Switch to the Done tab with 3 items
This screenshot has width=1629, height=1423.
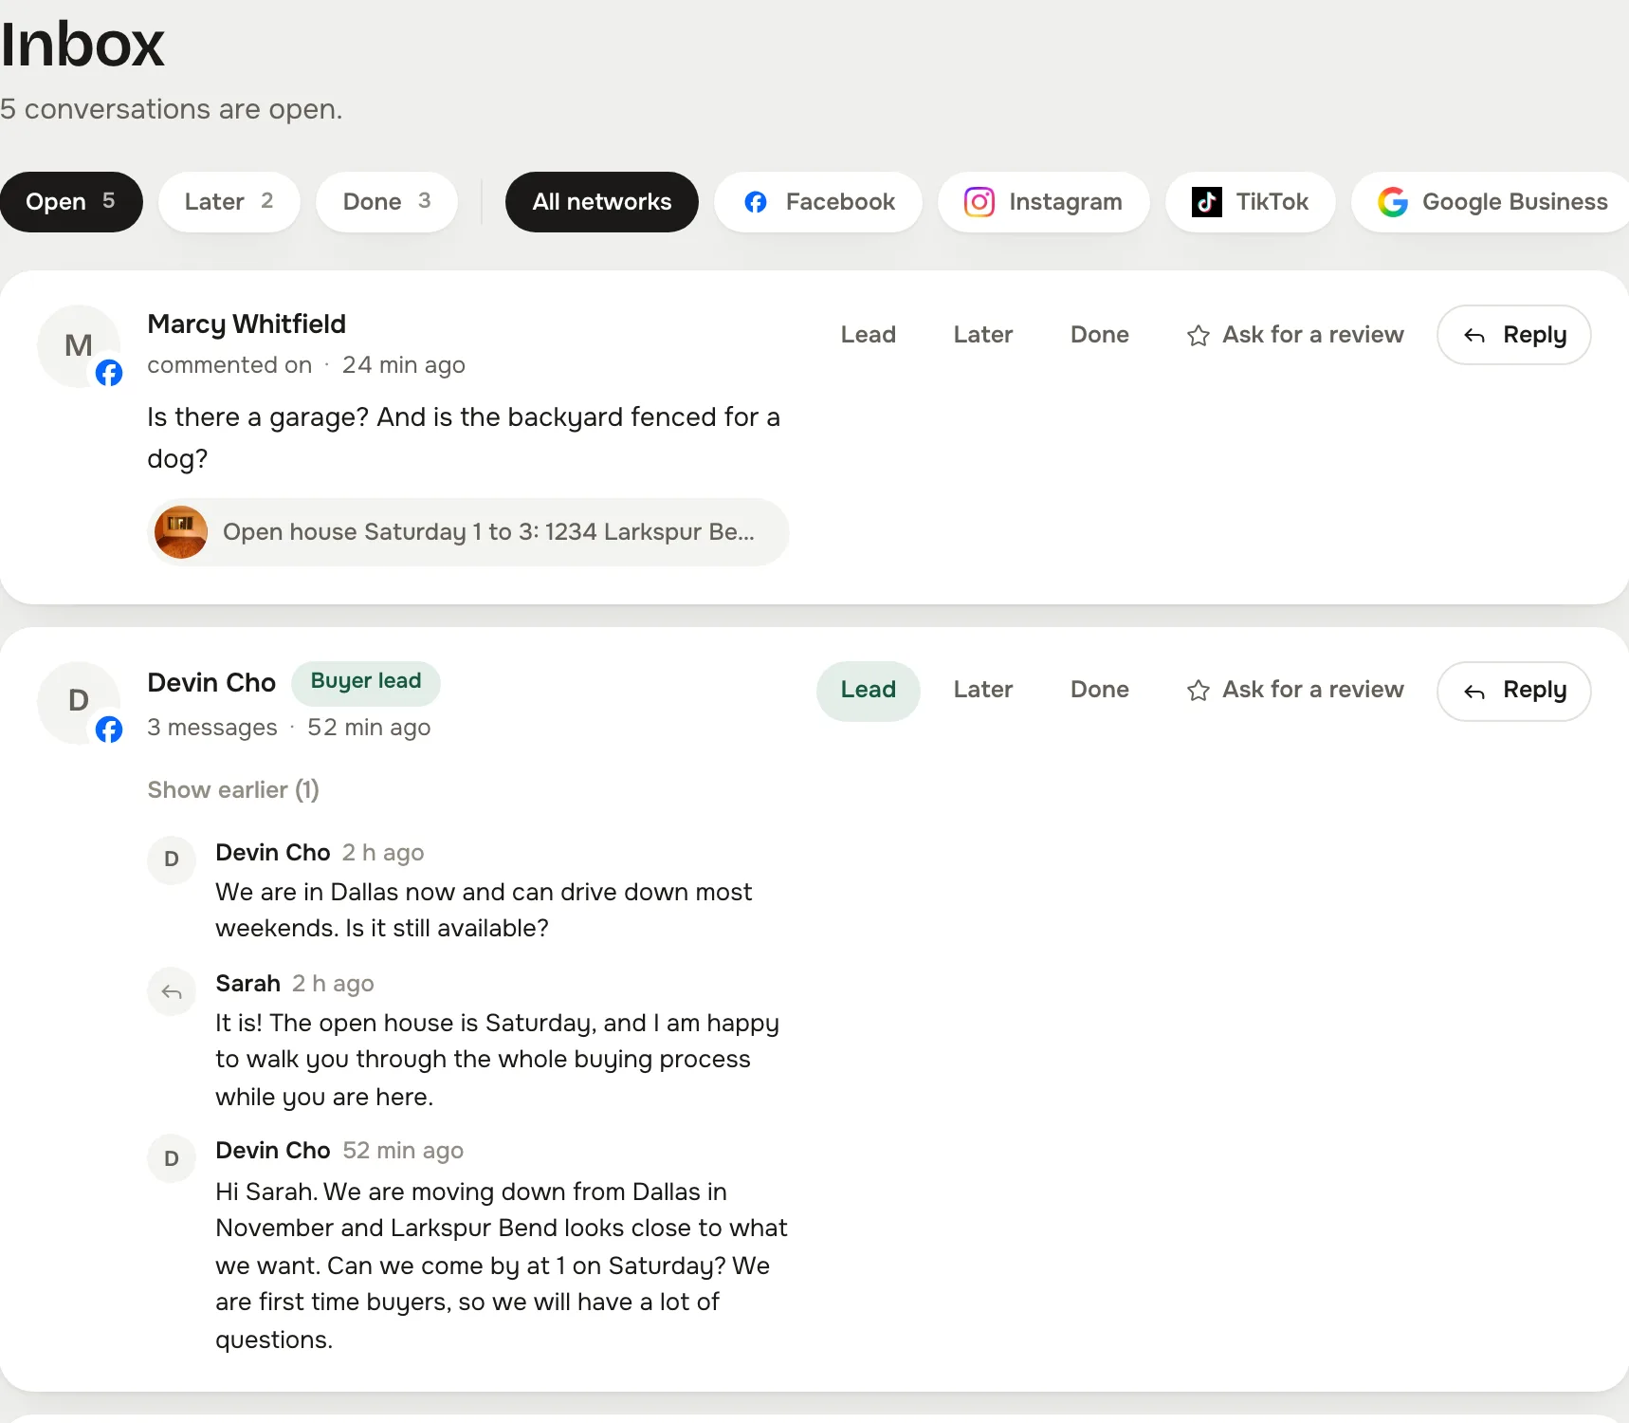click(x=387, y=202)
